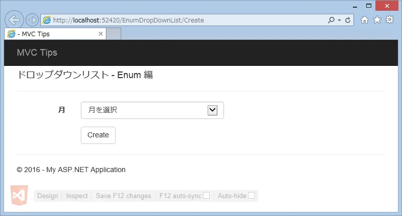402x216 pixels.
Task: Click Save F12 changes
Action: tap(123, 196)
